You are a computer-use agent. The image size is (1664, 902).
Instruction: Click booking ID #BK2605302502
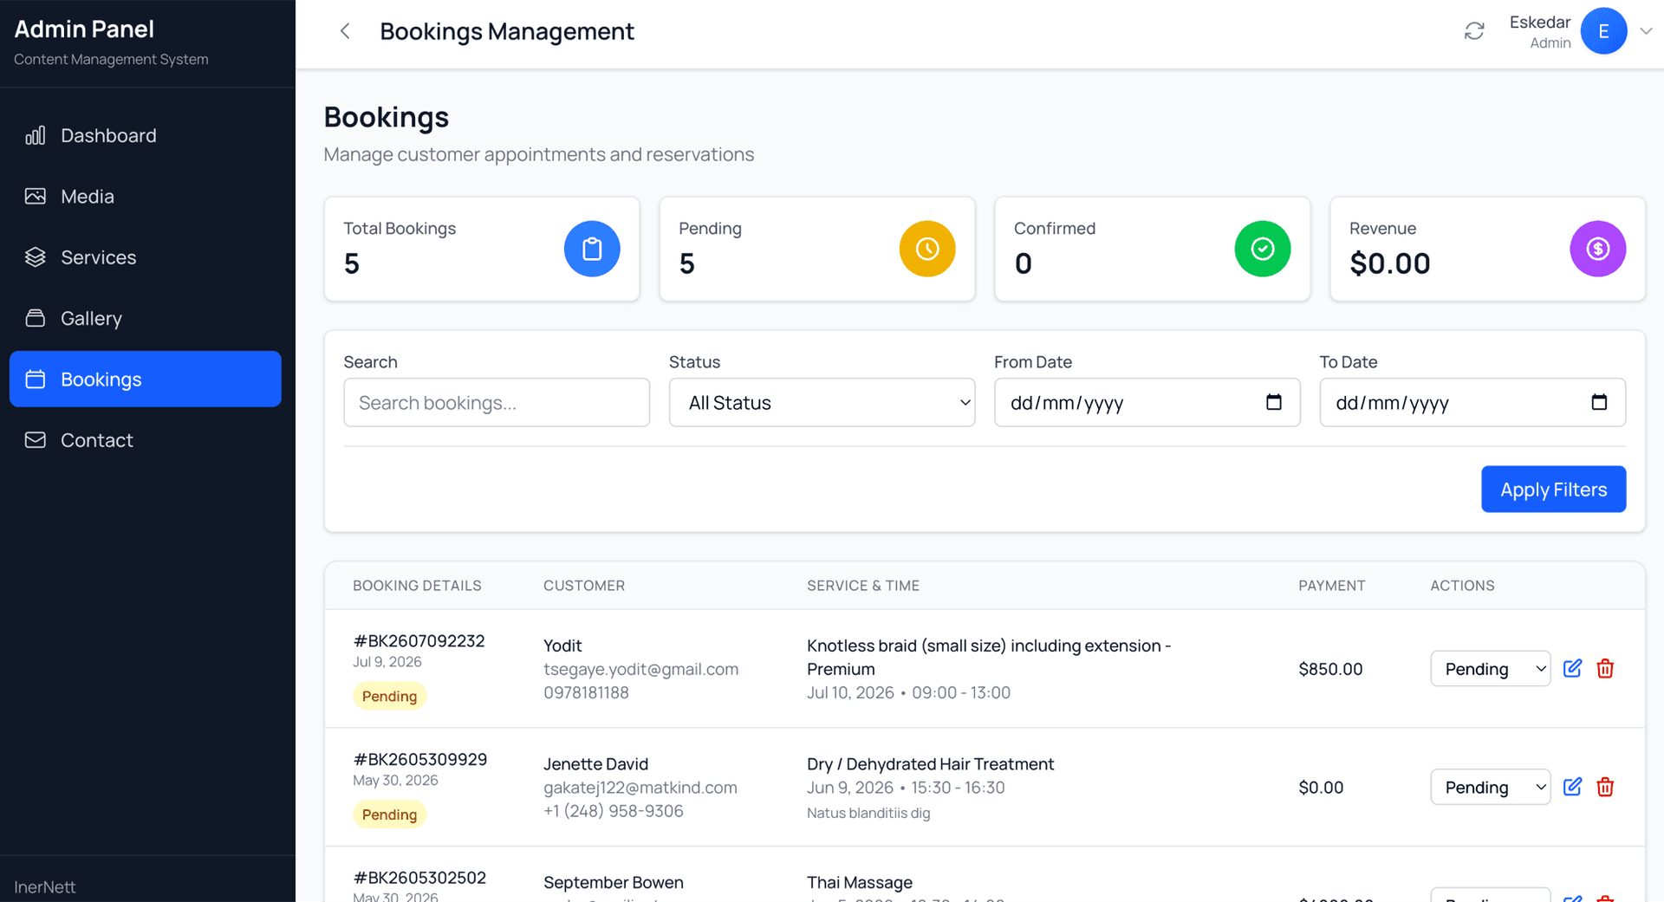point(419,878)
